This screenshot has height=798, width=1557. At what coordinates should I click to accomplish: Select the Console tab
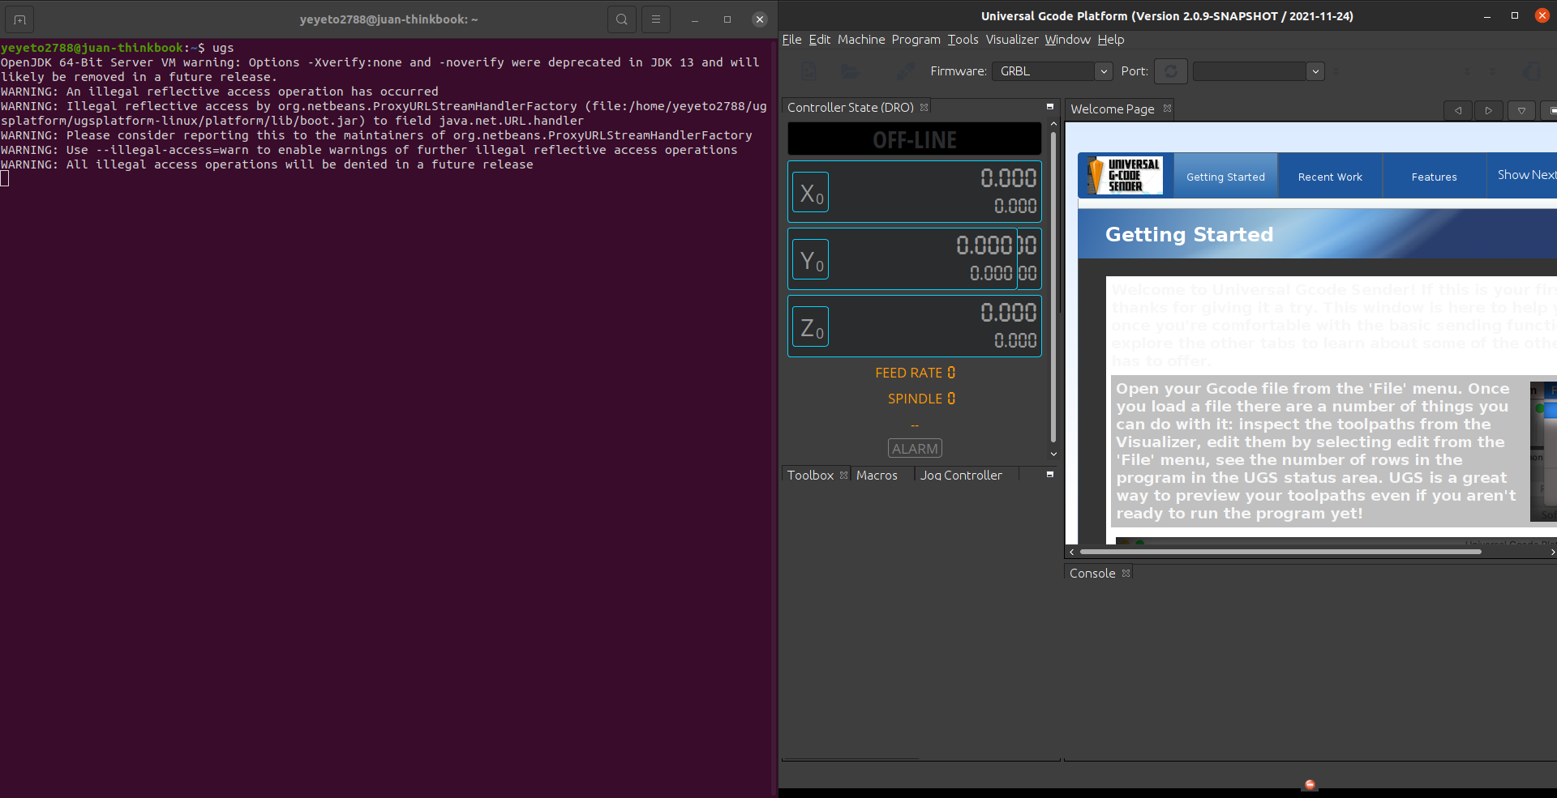click(1092, 573)
